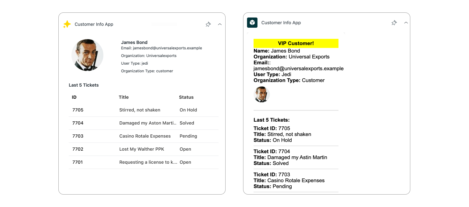Image resolution: width=469 pixels, height=207 pixels.
Task: Click 'Requesting a license to k...' title
Action: pos(148,162)
